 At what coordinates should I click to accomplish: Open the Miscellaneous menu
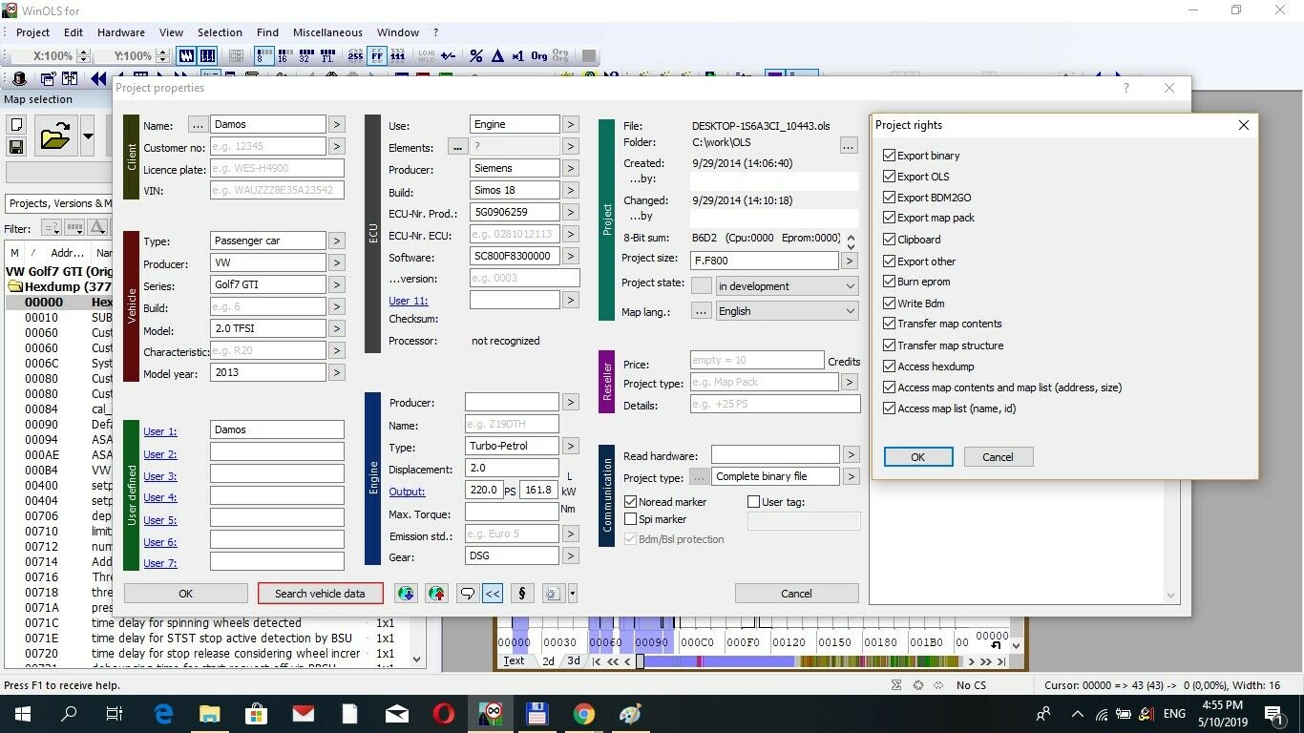click(327, 32)
